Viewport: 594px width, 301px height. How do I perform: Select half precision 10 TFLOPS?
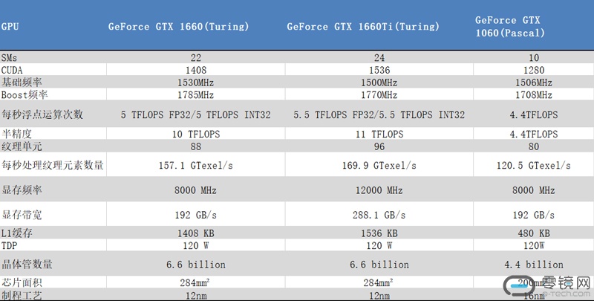pyautogui.click(x=196, y=135)
